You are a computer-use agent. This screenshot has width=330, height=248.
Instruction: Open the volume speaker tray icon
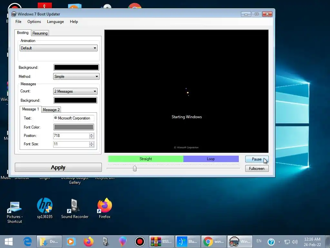pos(295,242)
